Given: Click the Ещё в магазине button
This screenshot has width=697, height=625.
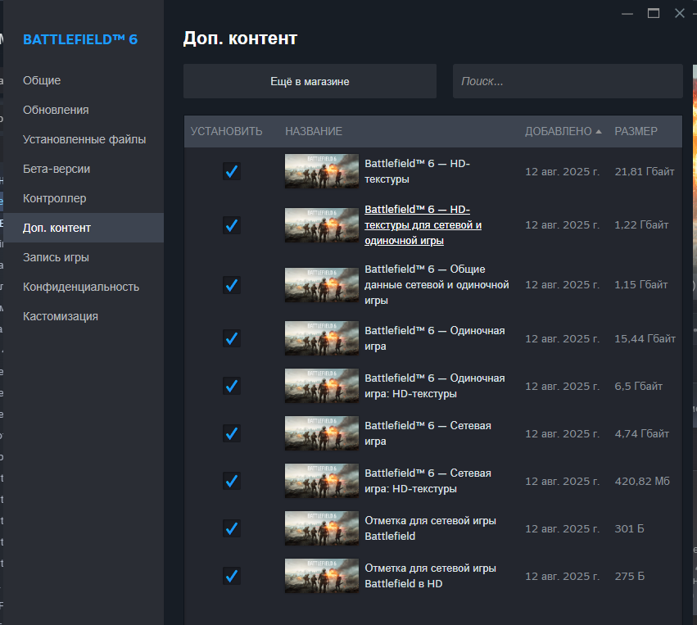Looking at the screenshot, I should click(x=310, y=81).
